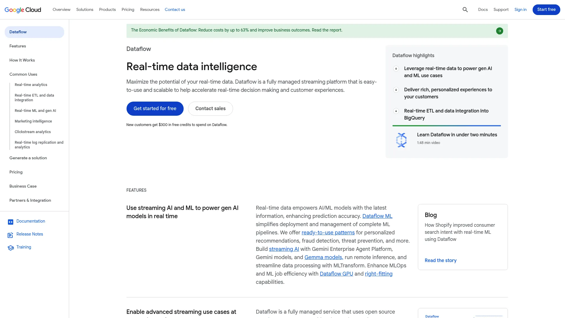Go to How It Works section

pos(22,60)
